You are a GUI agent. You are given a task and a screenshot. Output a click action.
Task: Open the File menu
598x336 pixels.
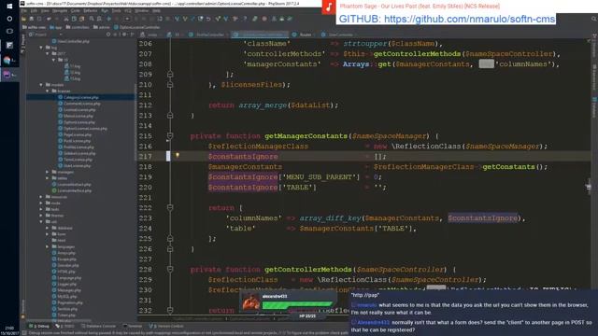pos(23,11)
